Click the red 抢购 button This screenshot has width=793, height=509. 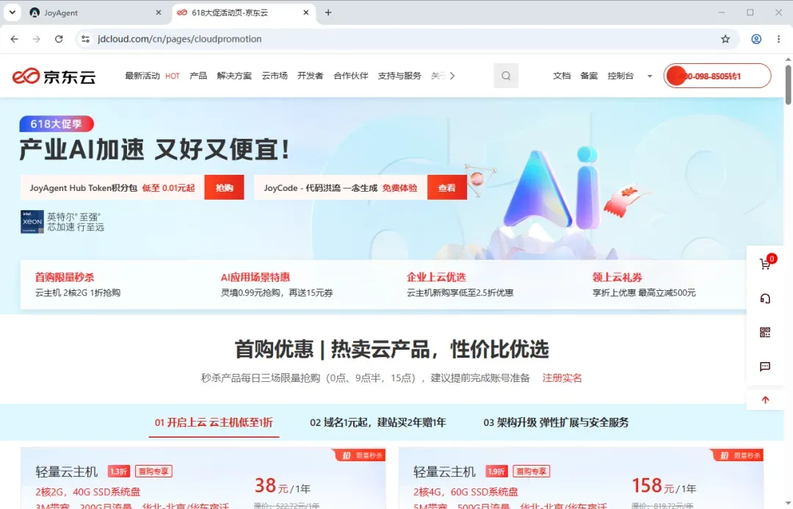click(224, 188)
